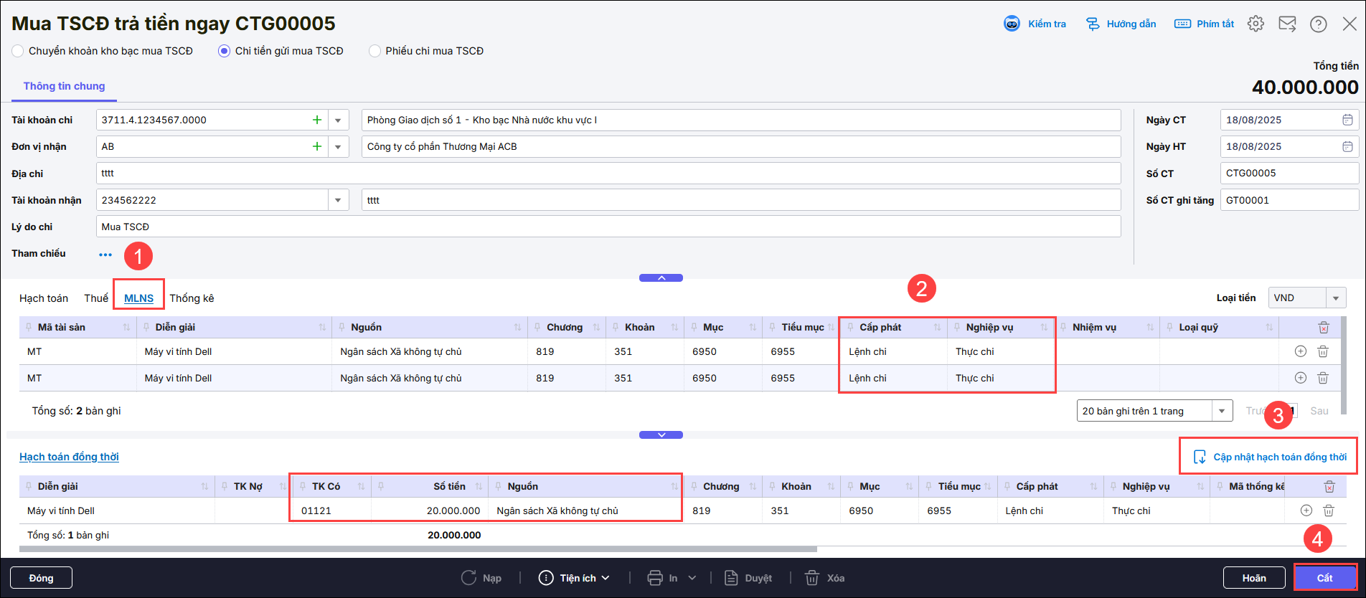Viewport: 1366px width, 598px height.
Task: Click green plus next to Tài khoản chi
Action: click(316, 120)
